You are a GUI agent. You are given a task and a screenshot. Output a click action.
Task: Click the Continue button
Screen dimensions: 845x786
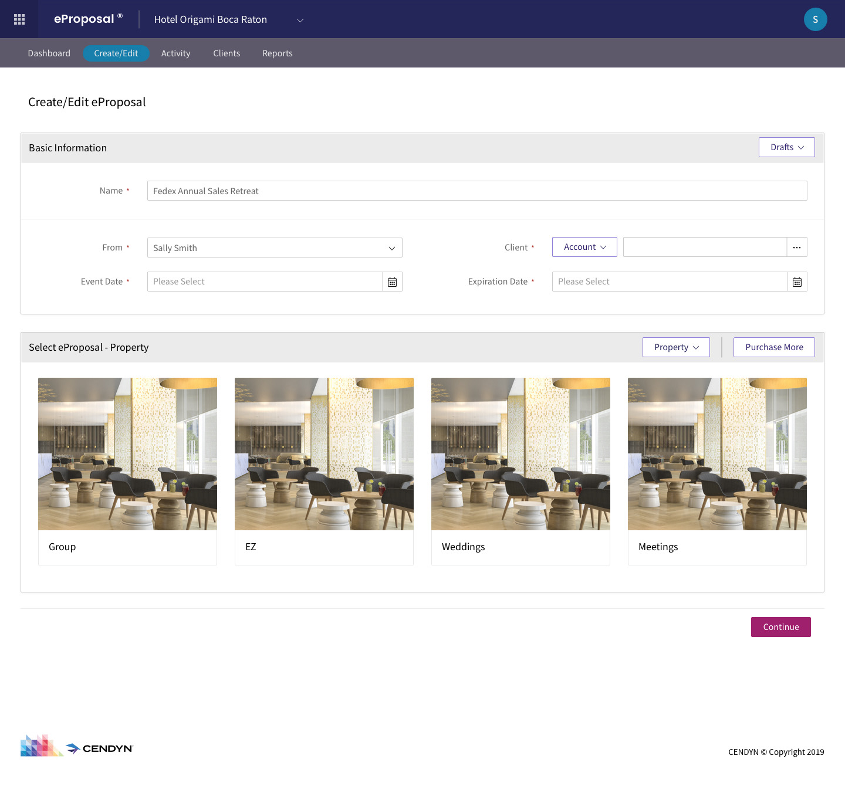(x=780, y=627)
